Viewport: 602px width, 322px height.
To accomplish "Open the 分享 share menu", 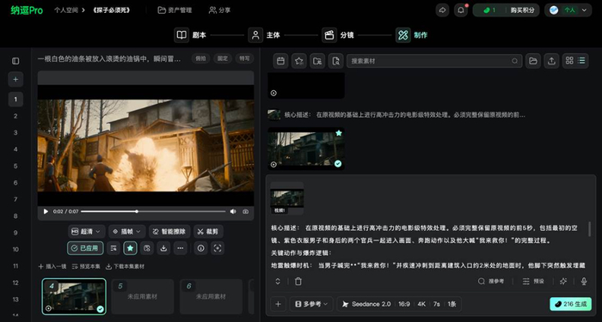I will (x=219, y=10).
